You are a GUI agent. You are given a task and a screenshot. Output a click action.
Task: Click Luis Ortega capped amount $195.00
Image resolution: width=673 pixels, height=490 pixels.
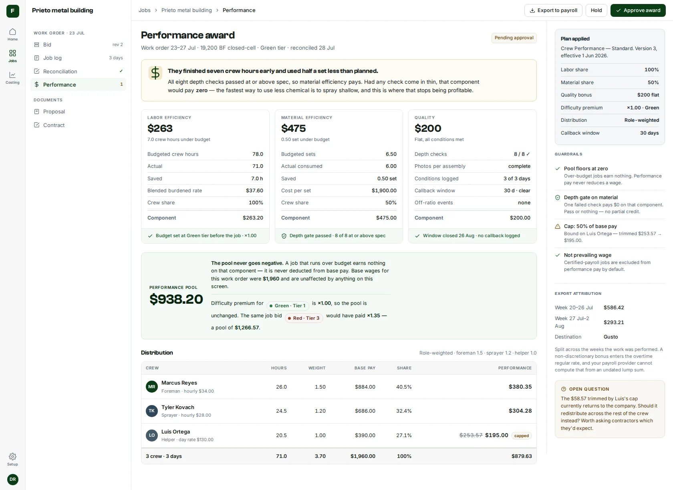496,435
